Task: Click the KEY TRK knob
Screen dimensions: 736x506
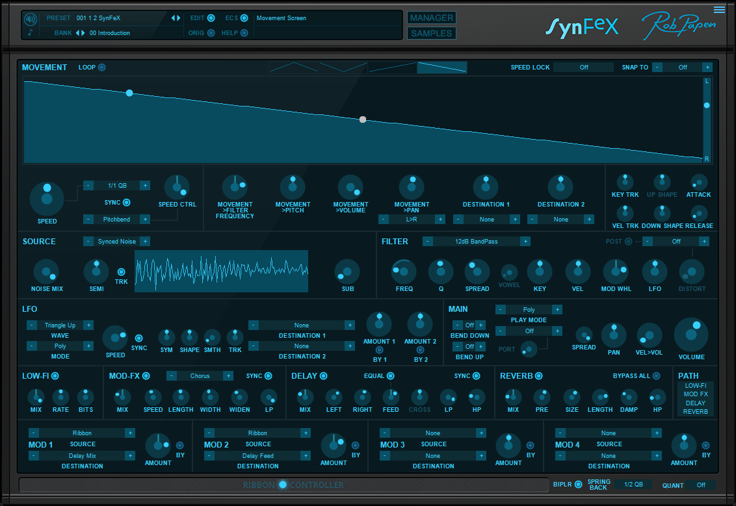Action: tap(625, 183)
